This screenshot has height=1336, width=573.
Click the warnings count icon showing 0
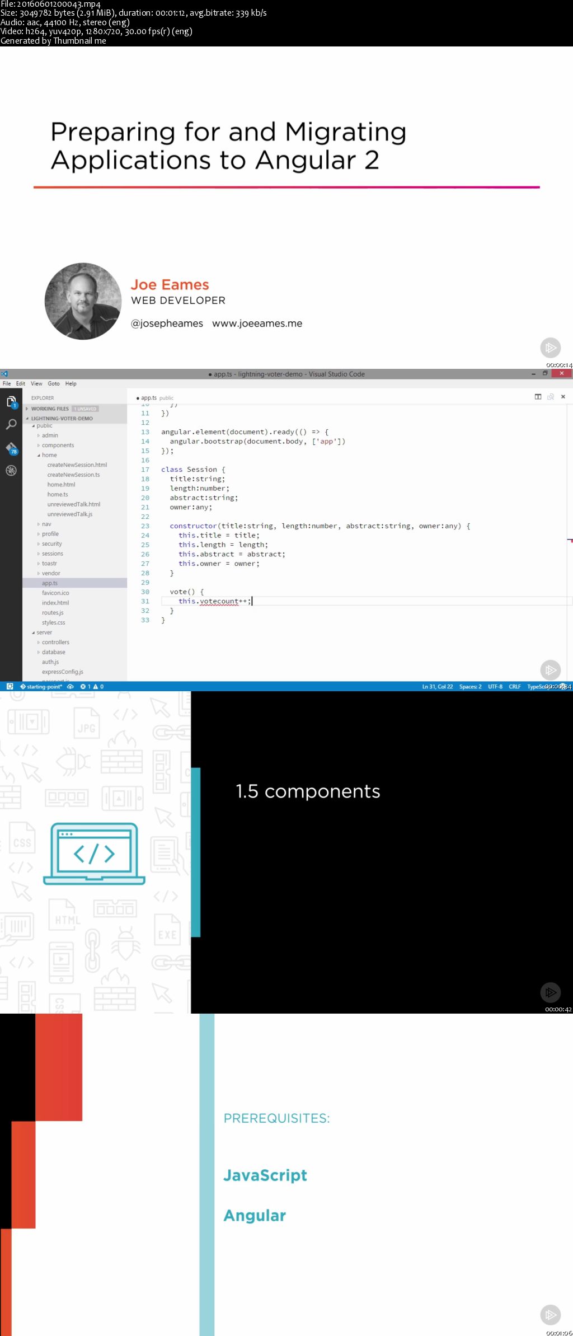click(98, 686)
